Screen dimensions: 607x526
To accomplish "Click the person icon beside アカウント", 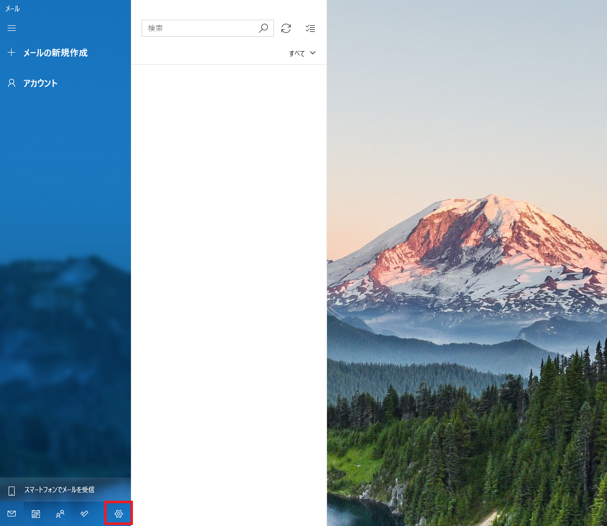I will [x=12, y=83].
